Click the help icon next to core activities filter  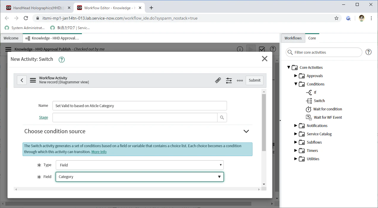coord(369,52)
